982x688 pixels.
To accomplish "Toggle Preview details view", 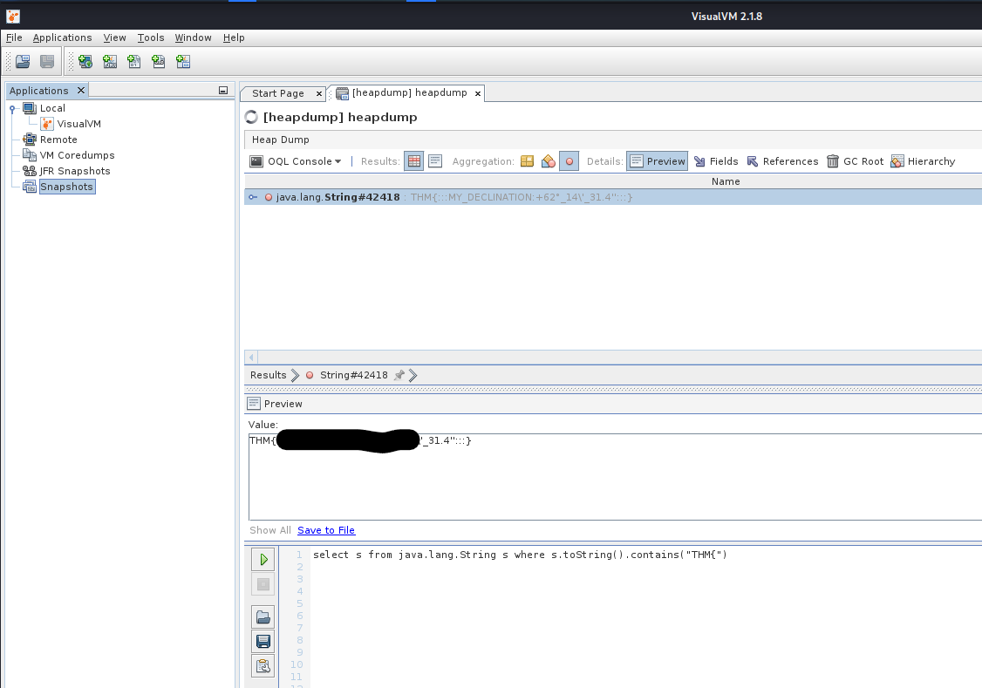I will pyautogui.click(x=658, y=161).
